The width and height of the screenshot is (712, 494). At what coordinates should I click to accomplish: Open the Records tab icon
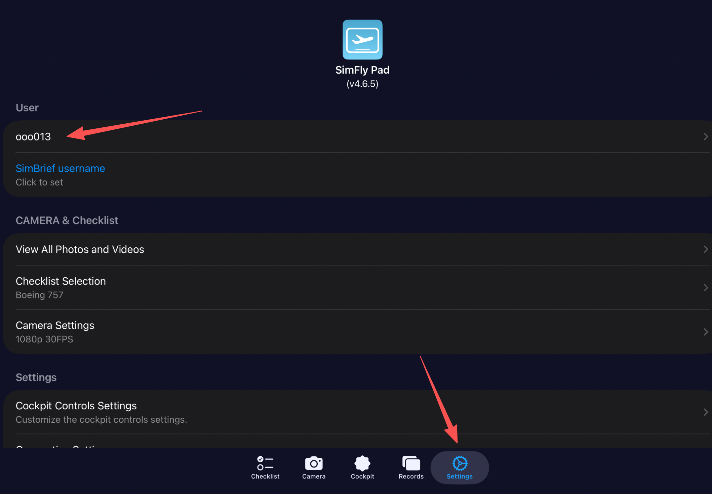pos(411,463)
